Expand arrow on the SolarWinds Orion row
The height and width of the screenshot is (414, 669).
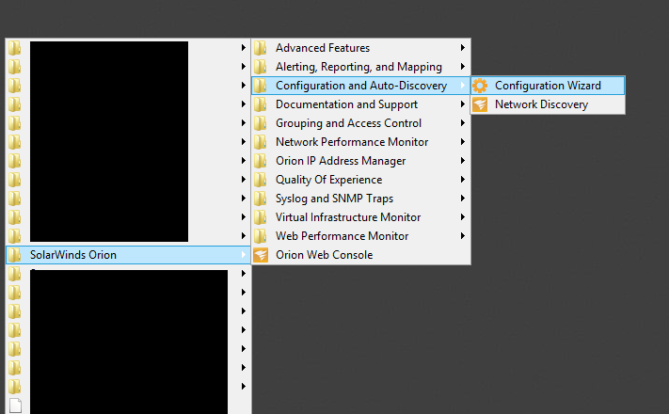(x=243, y=255)
